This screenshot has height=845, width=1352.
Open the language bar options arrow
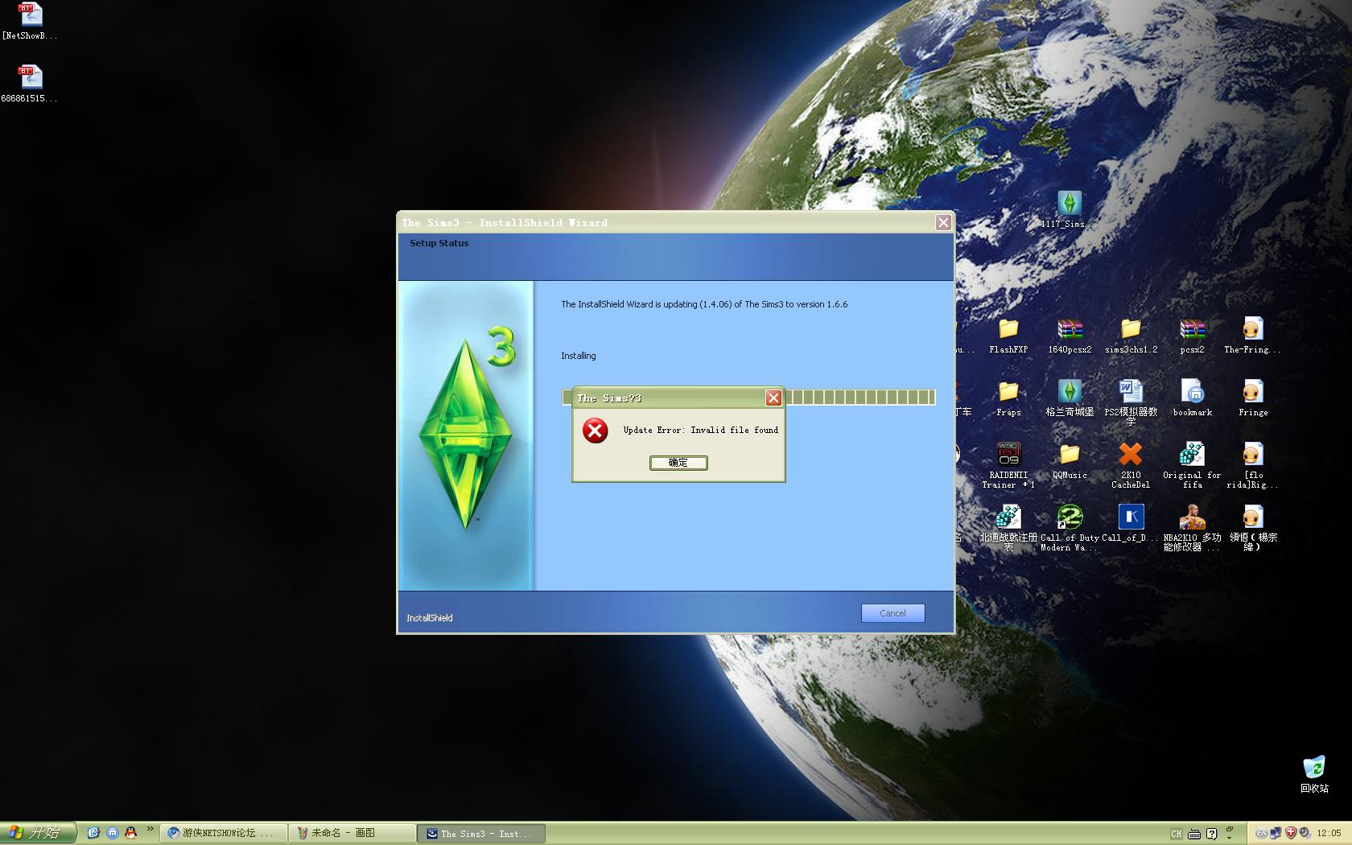(x=1230, y=839)
